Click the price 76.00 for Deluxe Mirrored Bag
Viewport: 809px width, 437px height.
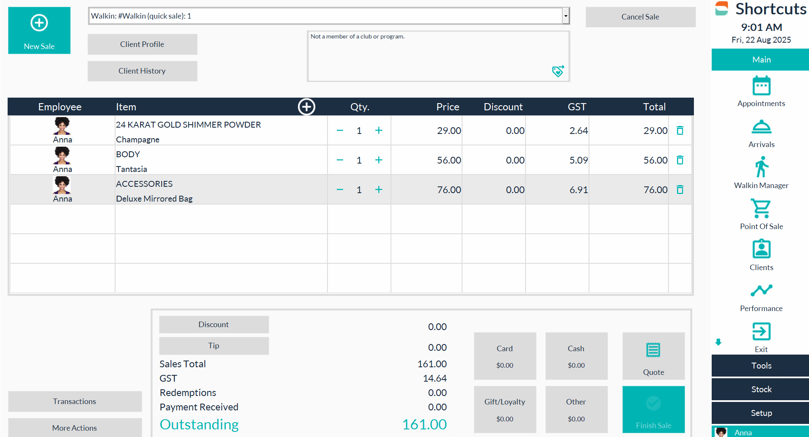coord(449,190)
